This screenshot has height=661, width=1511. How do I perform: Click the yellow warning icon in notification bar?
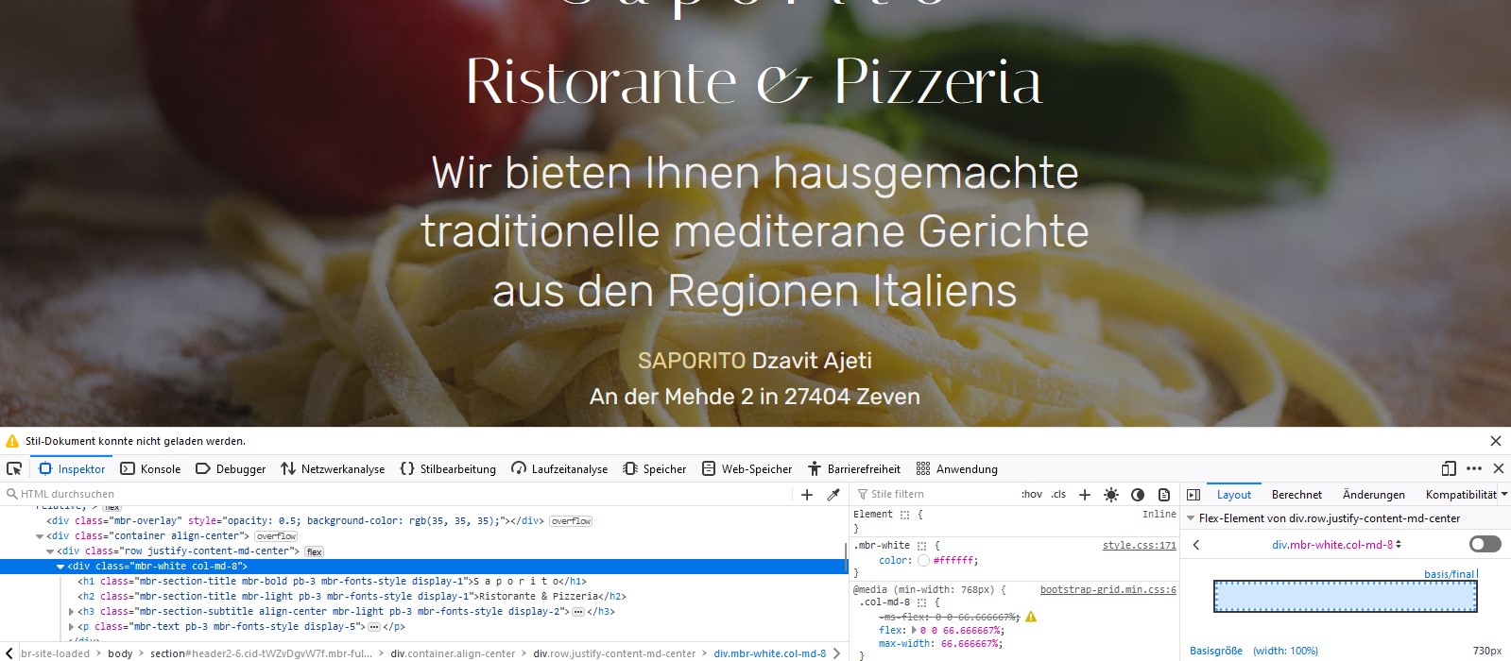tap(12, 441)
